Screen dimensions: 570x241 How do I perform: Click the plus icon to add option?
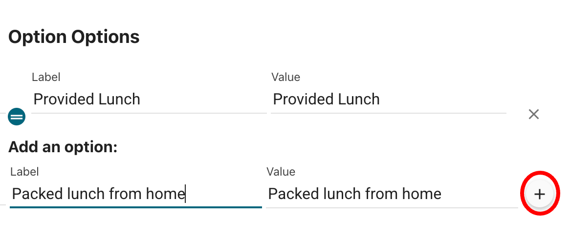coord(539,194)
